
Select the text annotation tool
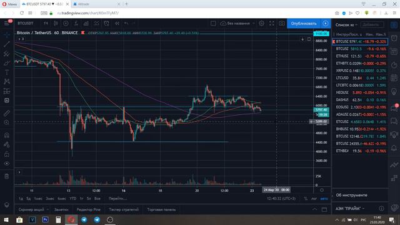tap(7, 72)
